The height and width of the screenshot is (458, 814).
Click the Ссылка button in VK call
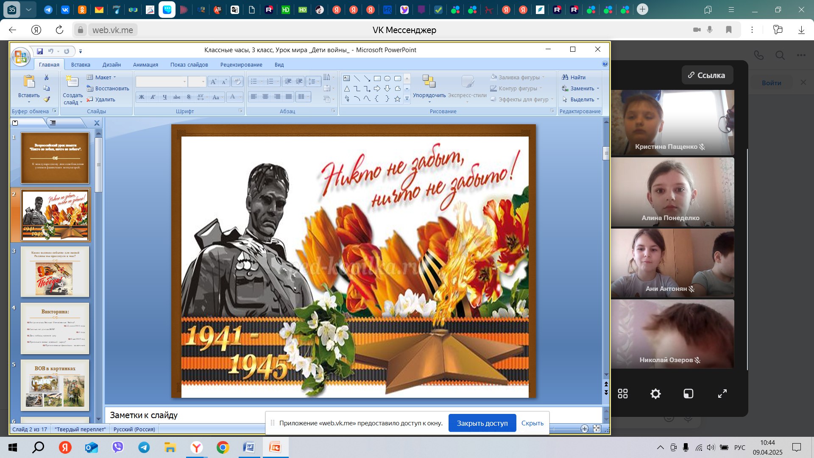coord(707,75)
